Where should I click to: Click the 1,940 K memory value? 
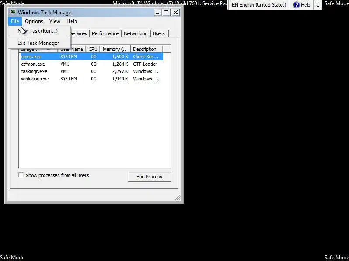(x=120, y=79)
